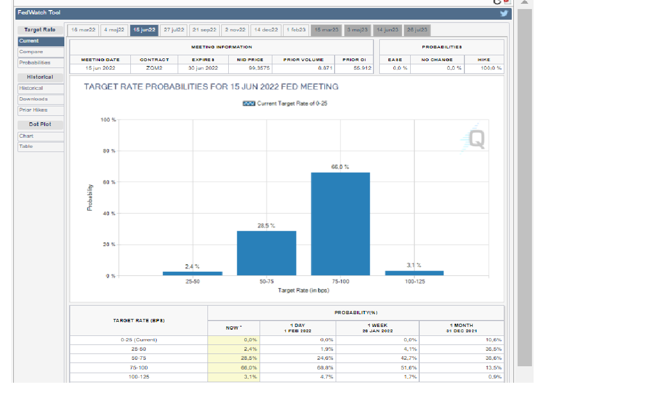Open the Dot Plot Chart view
The image size is (649, 404).
pyautogui.click(x=40, y=136)
